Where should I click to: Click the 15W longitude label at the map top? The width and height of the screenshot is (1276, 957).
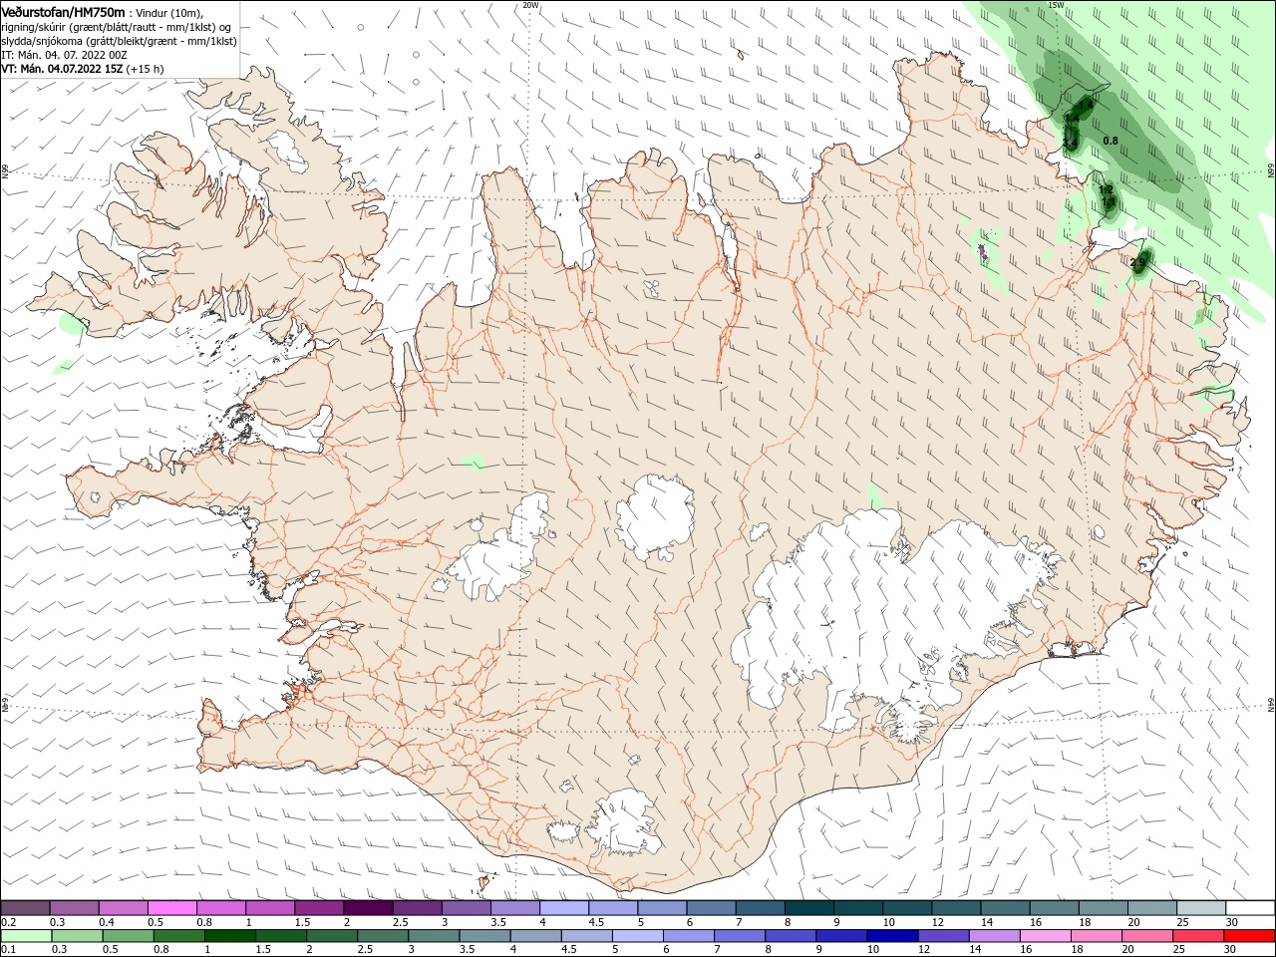(x=1056, y=4)
